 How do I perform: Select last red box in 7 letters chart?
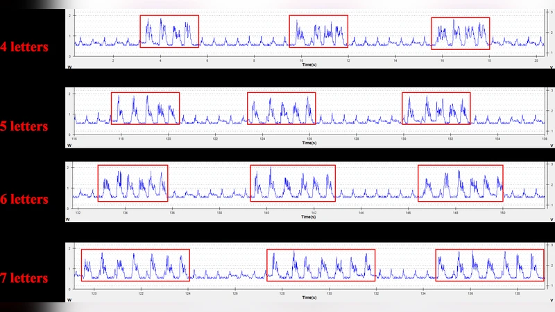[490, 265]
